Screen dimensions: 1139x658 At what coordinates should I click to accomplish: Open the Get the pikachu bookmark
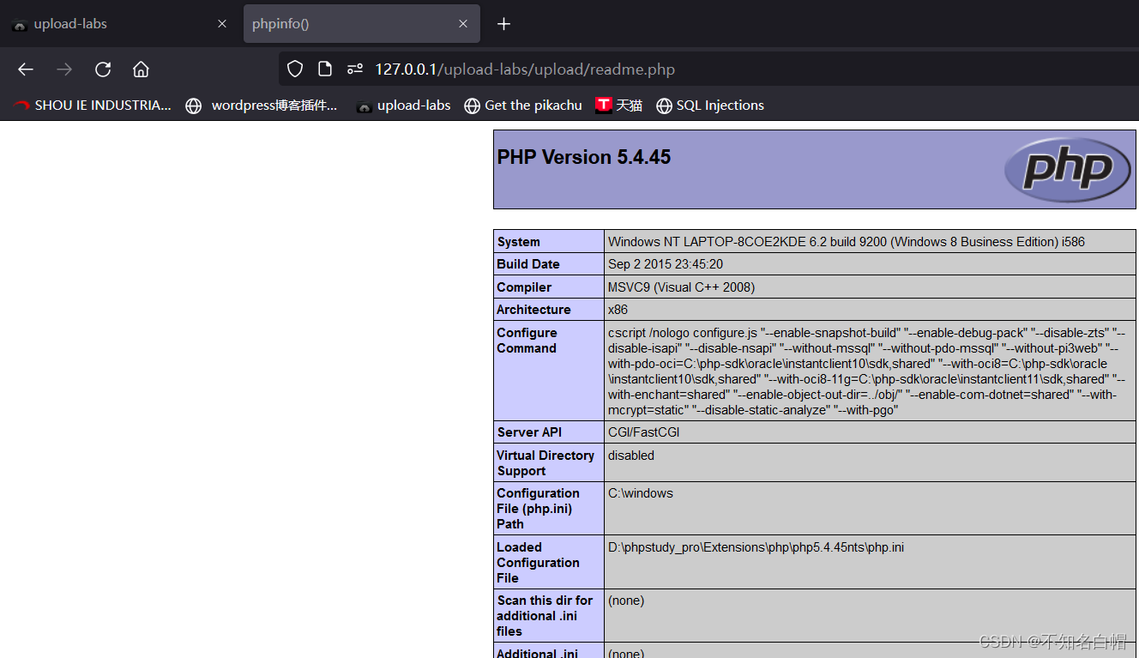523,105
